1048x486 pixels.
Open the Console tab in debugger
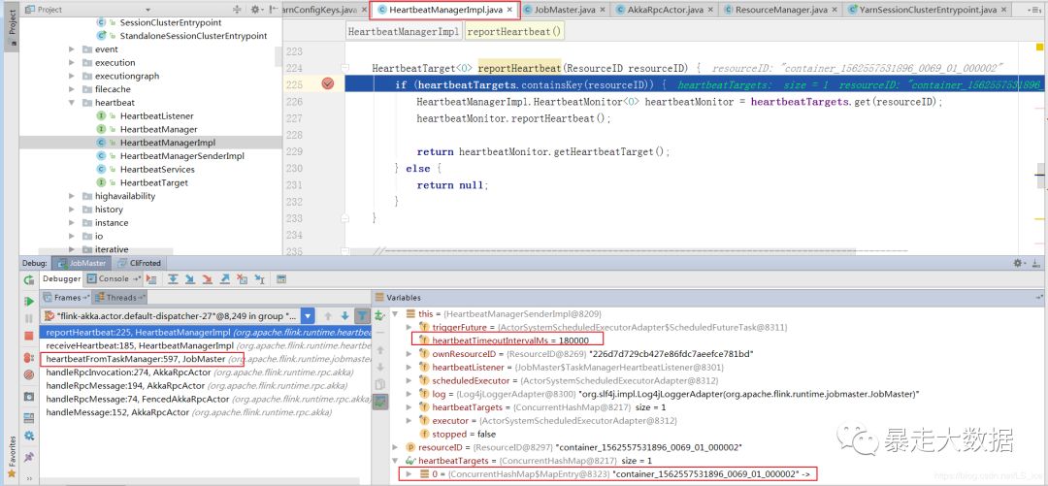click(115, 278)
